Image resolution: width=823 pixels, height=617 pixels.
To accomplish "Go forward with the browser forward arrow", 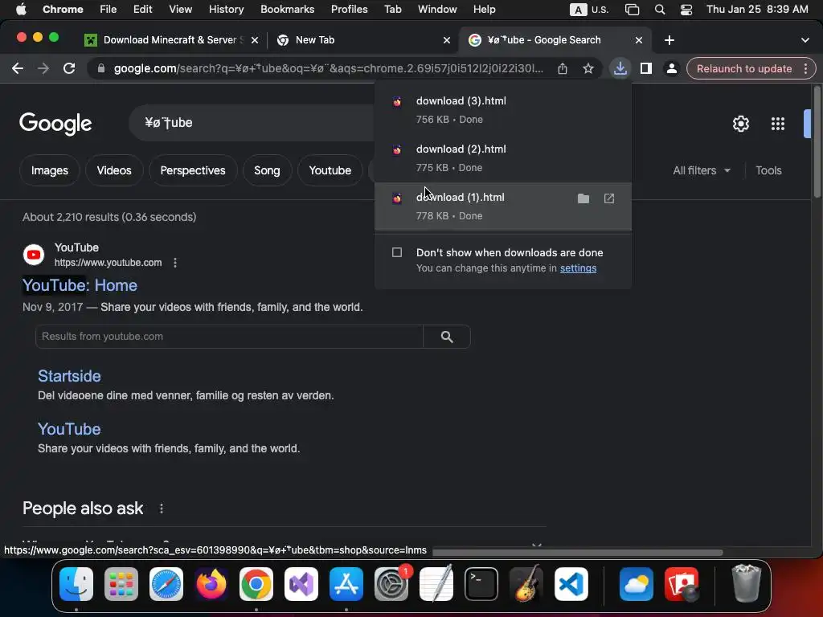I will click(x=43, y=69).
